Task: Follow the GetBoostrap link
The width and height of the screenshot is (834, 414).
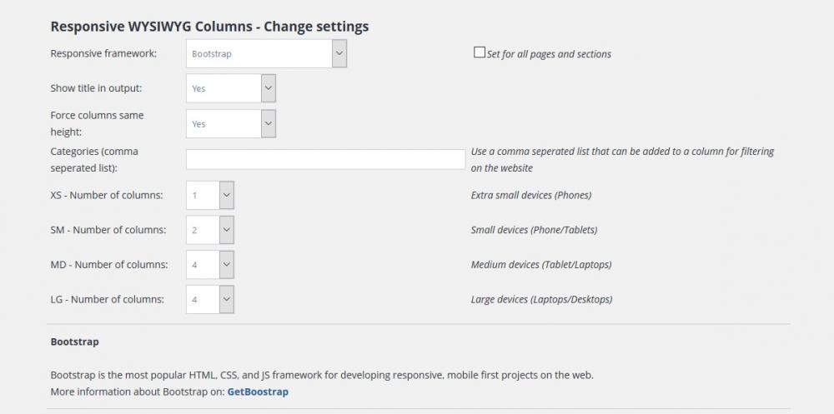Action: click(x=258, y=391)
